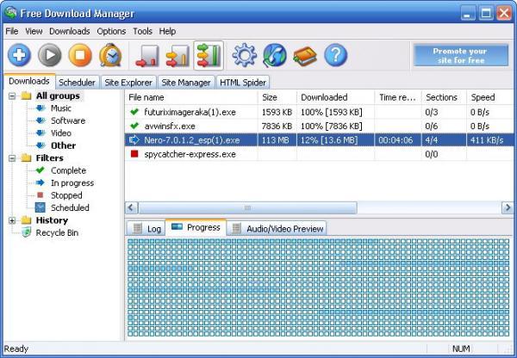This screenshot has height=358, width=517.
Task: Open the Help menu
Action: pos(167,31)
